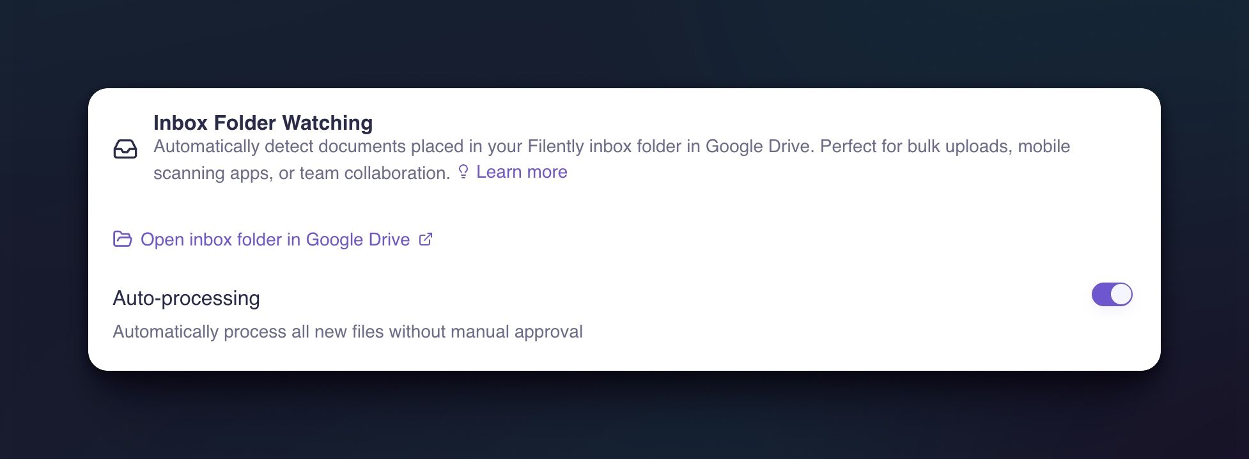Image resolution: width=1249 pixels, height=459 pixels.
Task: Open the Learn more link
Action: click(522, 172)
